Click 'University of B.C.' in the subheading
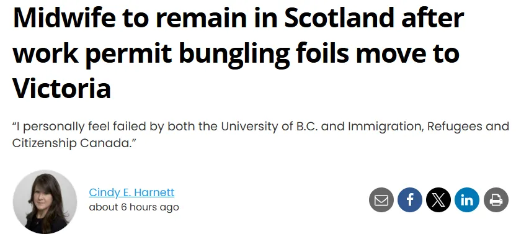This screenshot has width=516, height=234. 269,127
